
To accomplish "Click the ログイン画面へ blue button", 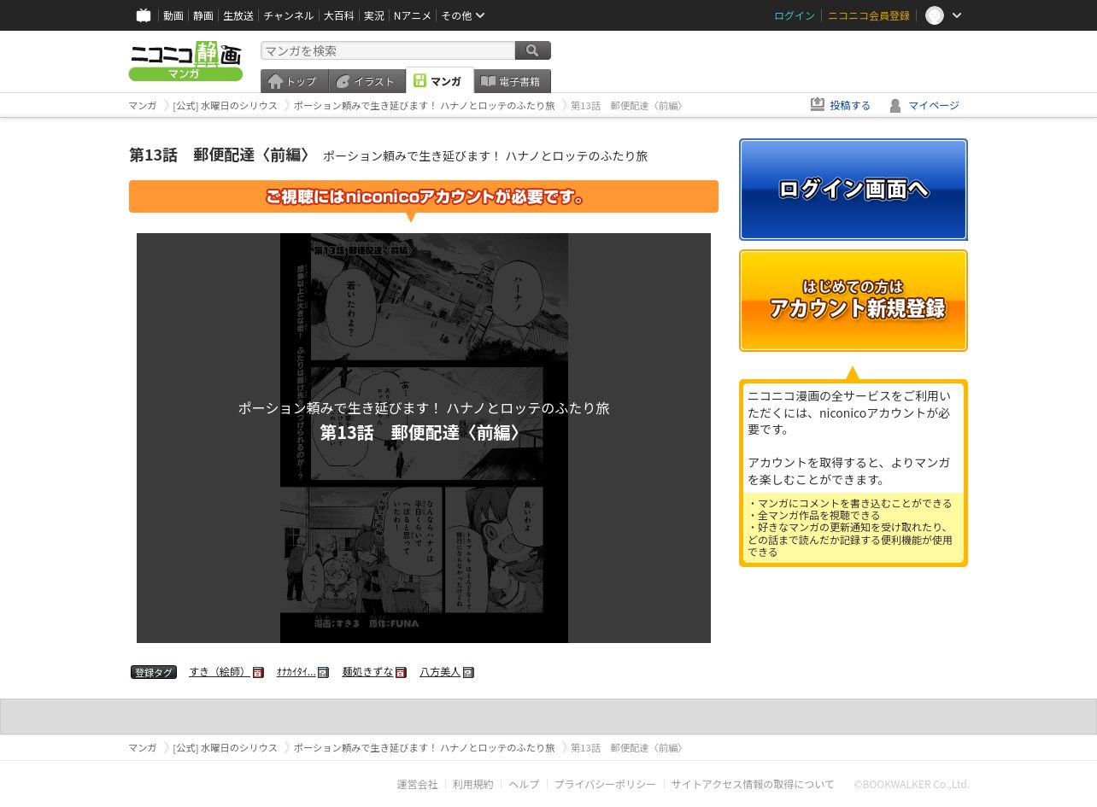I will (x=854, y=190).
